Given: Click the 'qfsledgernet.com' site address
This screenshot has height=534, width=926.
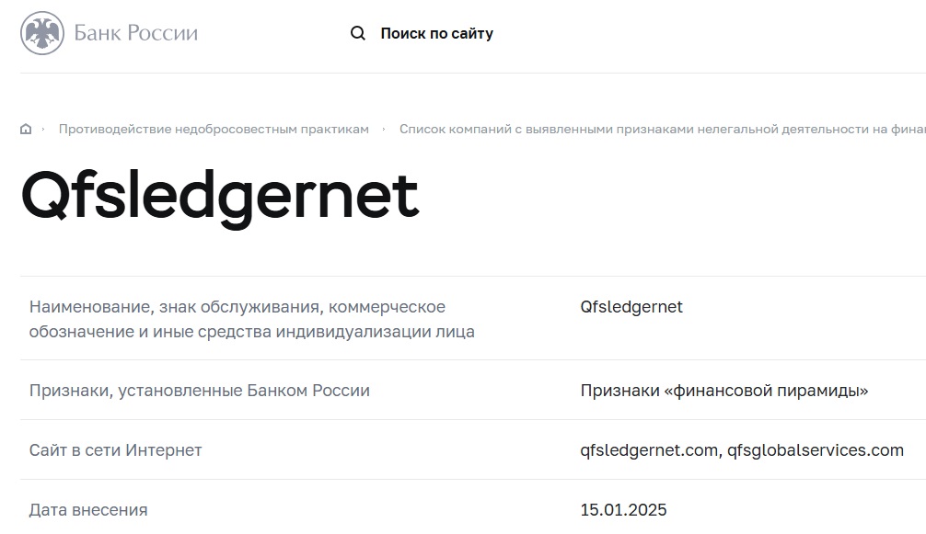Looking at the screenshot, I should (648, 450).
